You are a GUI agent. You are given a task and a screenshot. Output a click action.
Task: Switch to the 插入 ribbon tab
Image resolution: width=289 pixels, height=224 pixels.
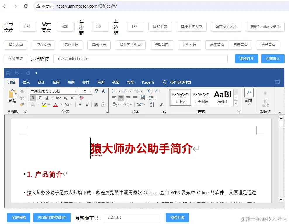(x=26, y=82)
